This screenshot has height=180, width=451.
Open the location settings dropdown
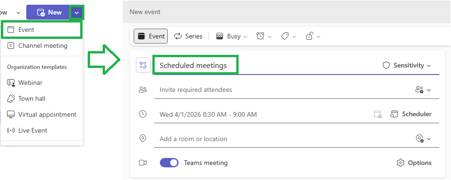(x=423, y=139)
